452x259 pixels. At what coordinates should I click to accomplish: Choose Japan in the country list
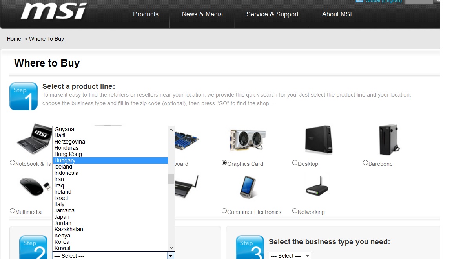click(x=110, y=217)
